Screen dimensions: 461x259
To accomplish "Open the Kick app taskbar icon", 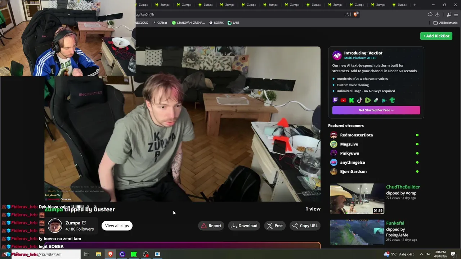I will (134, 254).
